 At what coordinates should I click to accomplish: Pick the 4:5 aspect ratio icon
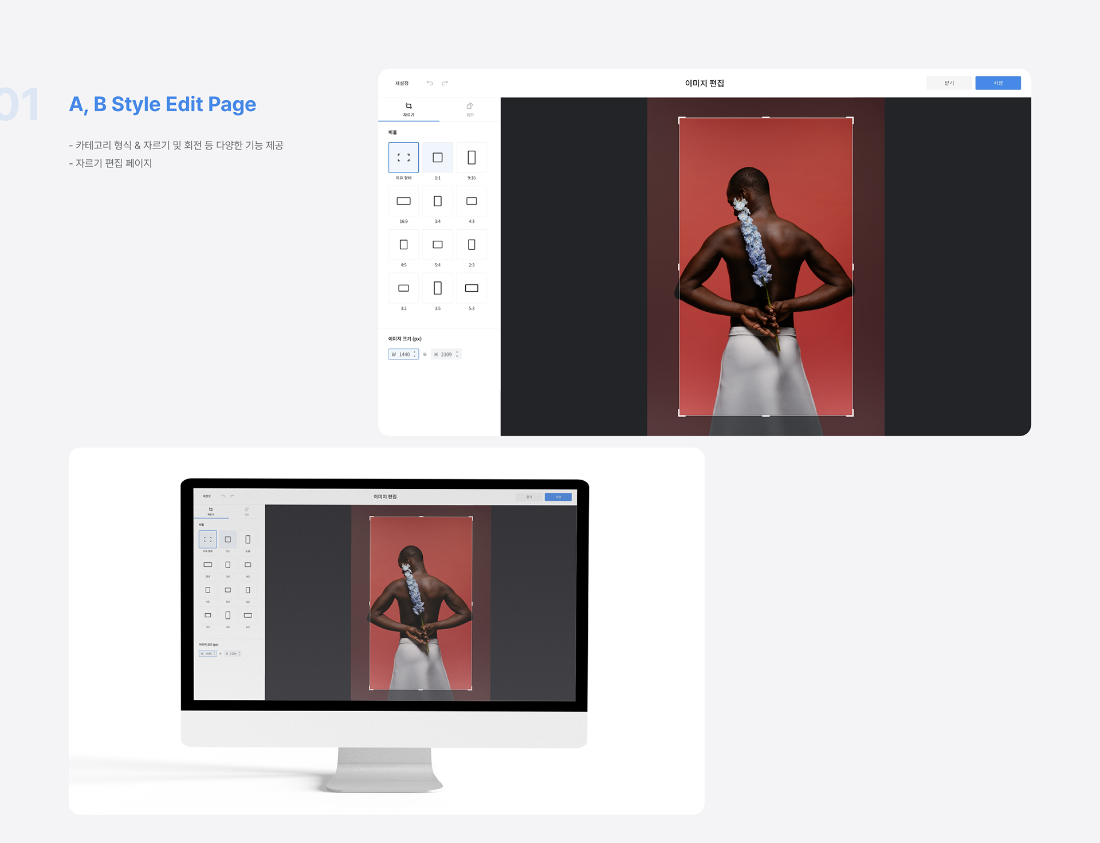pyautogui.click(x=403, y=245)
